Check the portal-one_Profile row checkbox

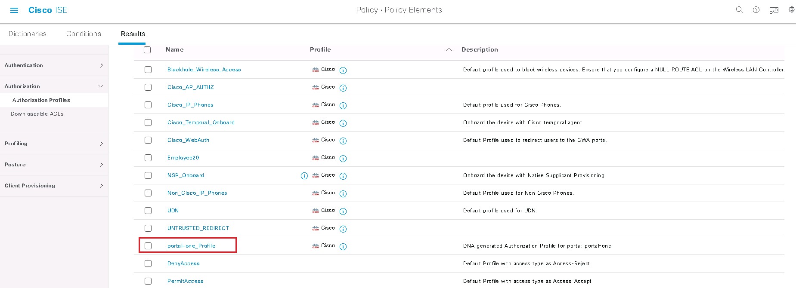[x=148, y=246]
